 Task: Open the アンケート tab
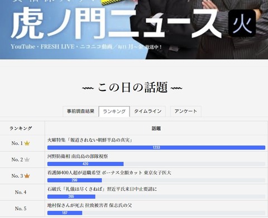185,112
